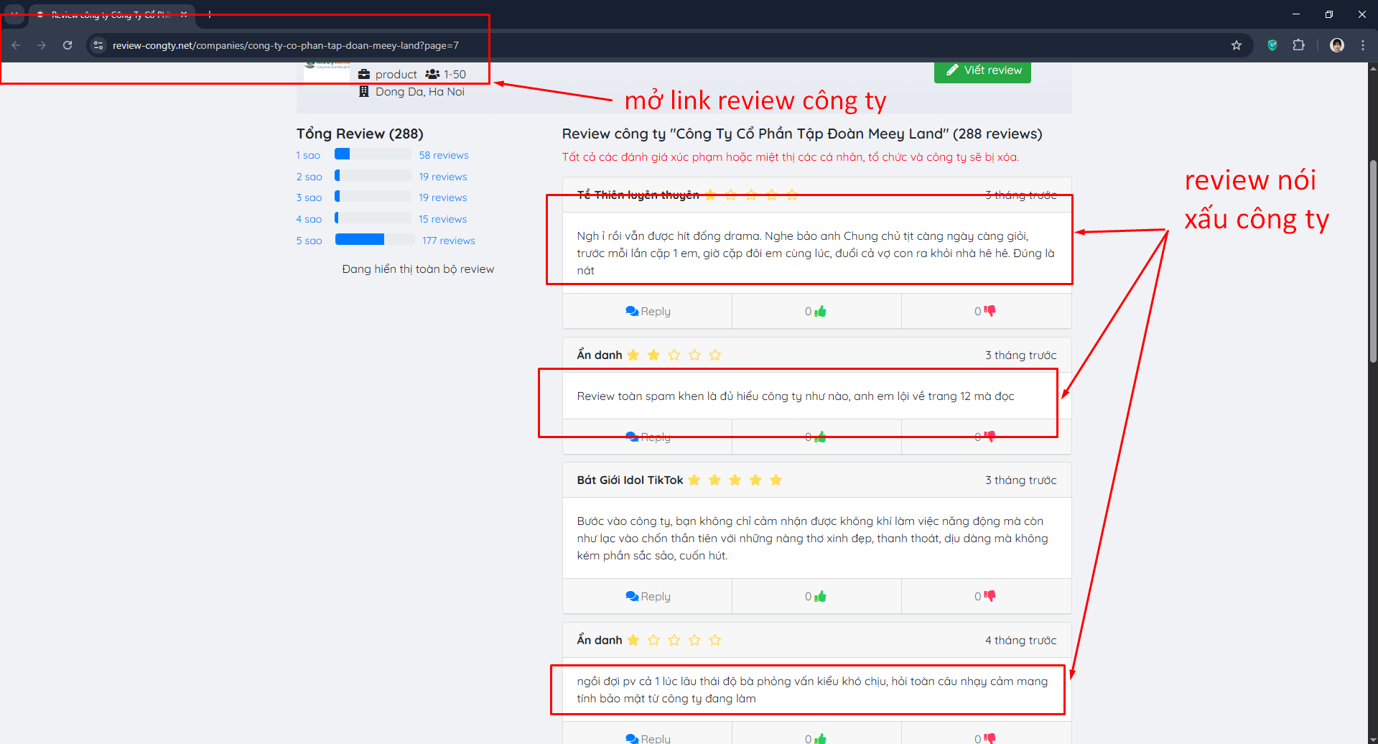
Task: Click the product category briefcase icon
Action: pyautogui.click(x=364, y=74)
